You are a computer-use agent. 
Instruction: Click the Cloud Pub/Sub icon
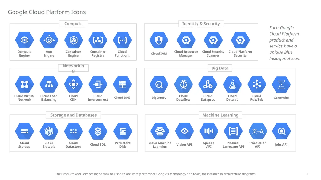click(257, 84)
